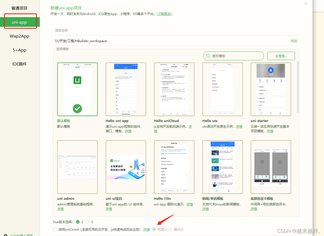Click the green checkmark on 默认模板
Viewport: 324px width, 236px height.
(x=77, y=109)
